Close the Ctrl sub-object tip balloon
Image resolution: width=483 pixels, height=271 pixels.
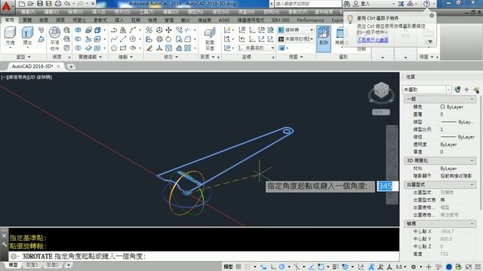coord(432,15)
